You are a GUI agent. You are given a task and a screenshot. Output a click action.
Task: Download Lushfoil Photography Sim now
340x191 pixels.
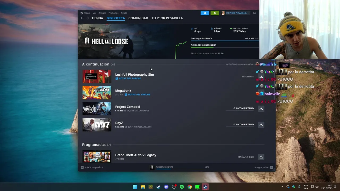[261, 76]
